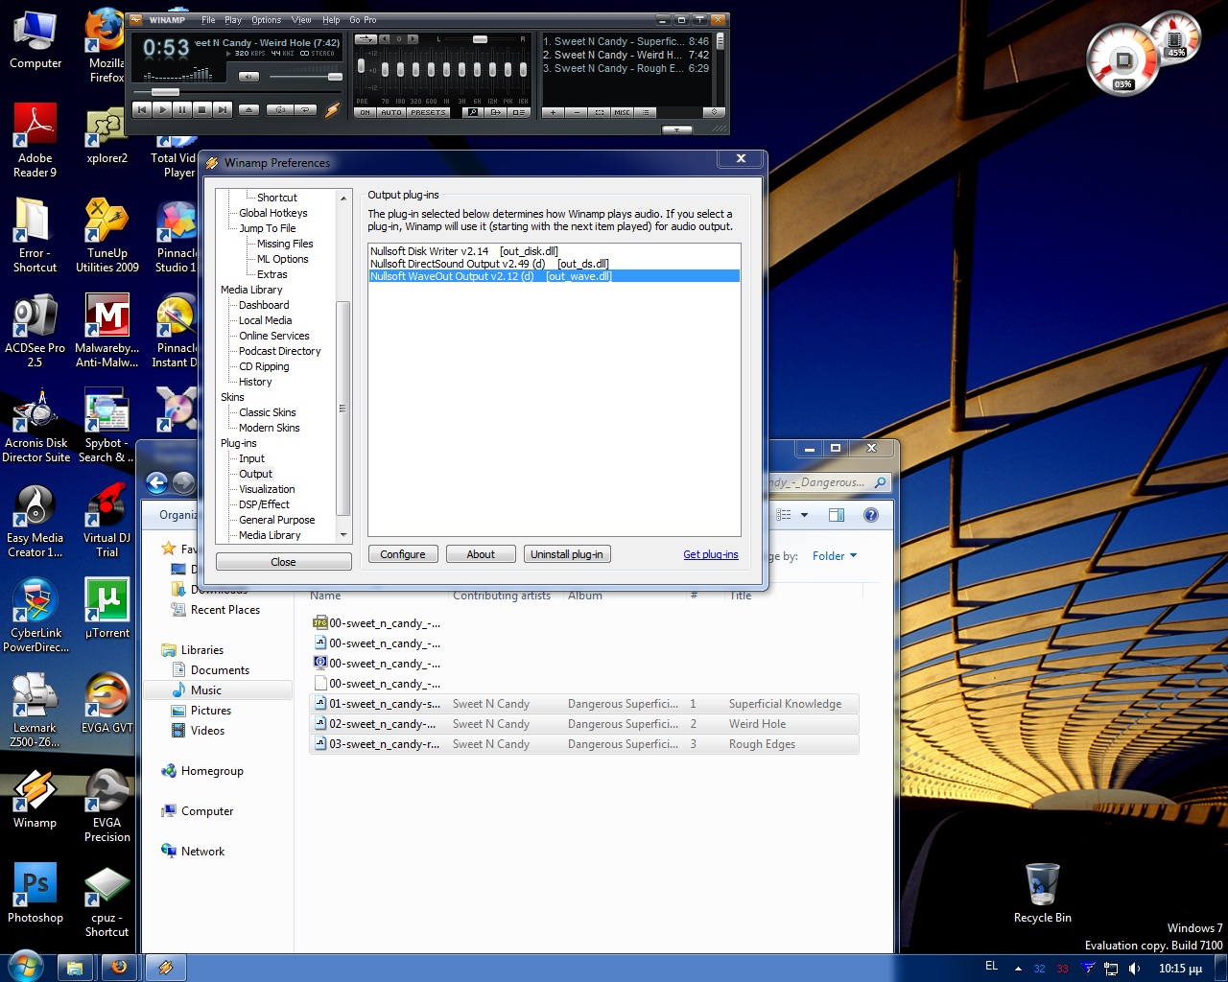Follow the Get plug-ins link

(x=711, y=554)
